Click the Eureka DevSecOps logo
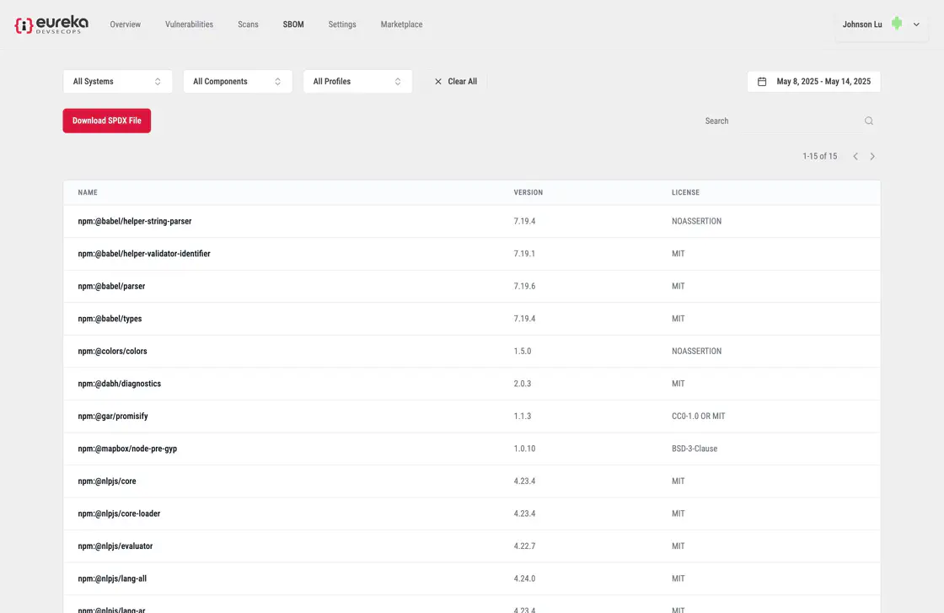This screenshot has height=613, width=944. [51, 24]
